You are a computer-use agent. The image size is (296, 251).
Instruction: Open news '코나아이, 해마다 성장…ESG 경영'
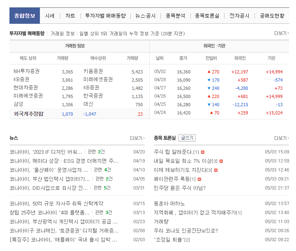coord(64,161)
